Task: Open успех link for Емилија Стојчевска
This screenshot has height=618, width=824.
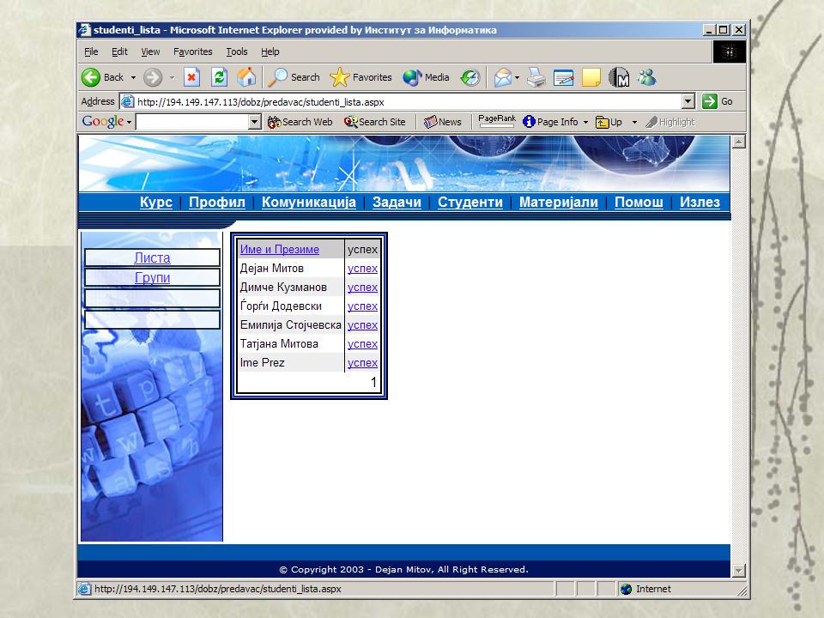Action: 362,325
